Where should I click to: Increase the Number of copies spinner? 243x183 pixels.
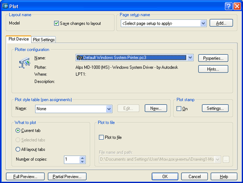(83, 158)
